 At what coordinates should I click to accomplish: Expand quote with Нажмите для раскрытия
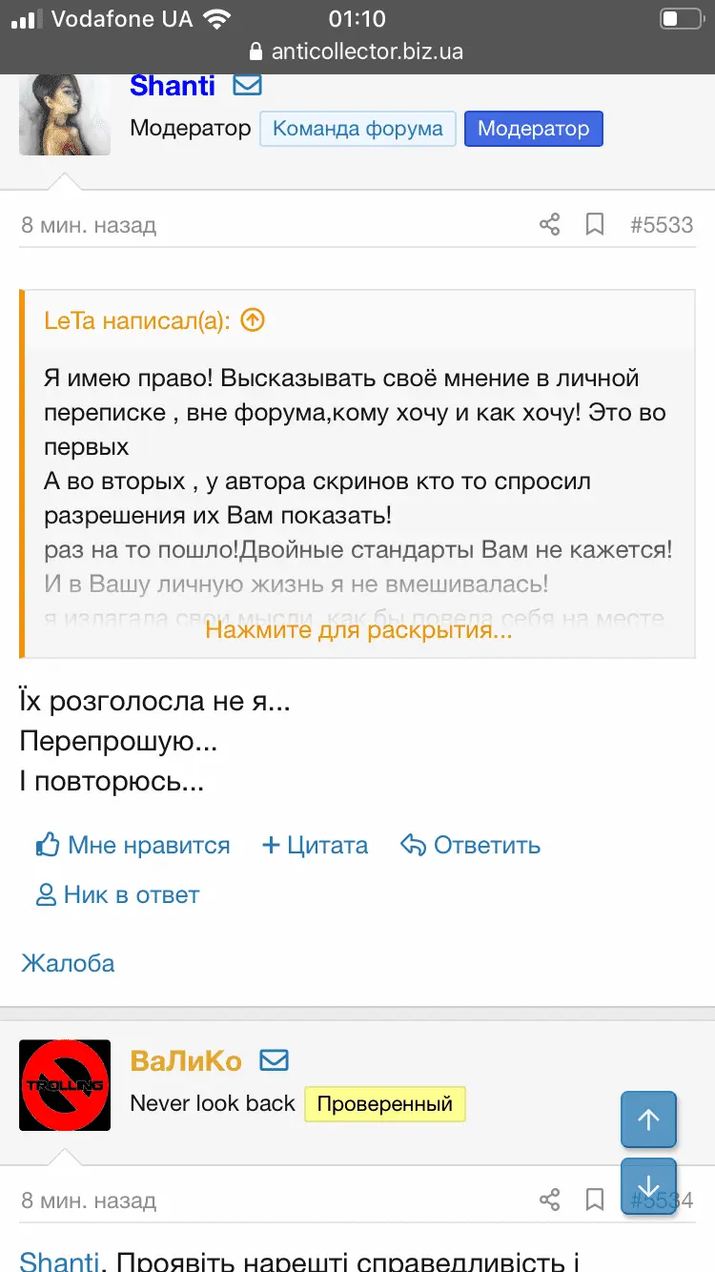pyautogui.click(x=358, y=629)
